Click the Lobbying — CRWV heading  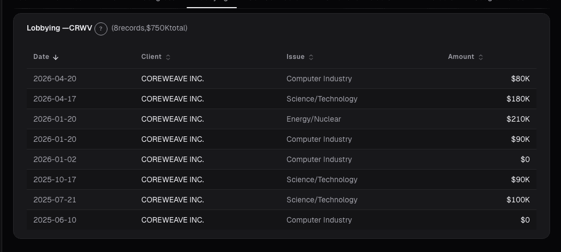click(59, 28)
